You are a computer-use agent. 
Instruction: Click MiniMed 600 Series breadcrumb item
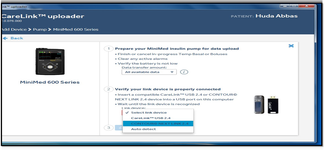[x=76, y=29]
